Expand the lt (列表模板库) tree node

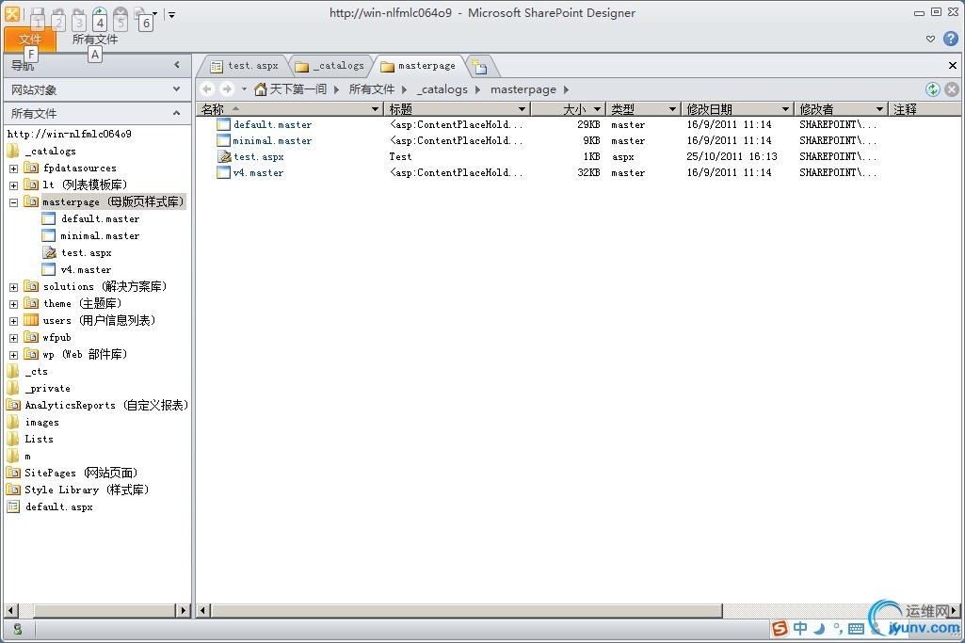(13, 185)
